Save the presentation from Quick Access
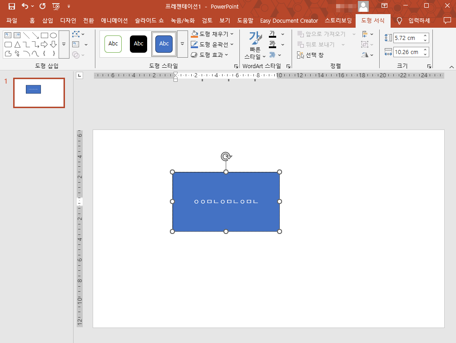This screenshot has height=343, width=456. click(12, 6)
